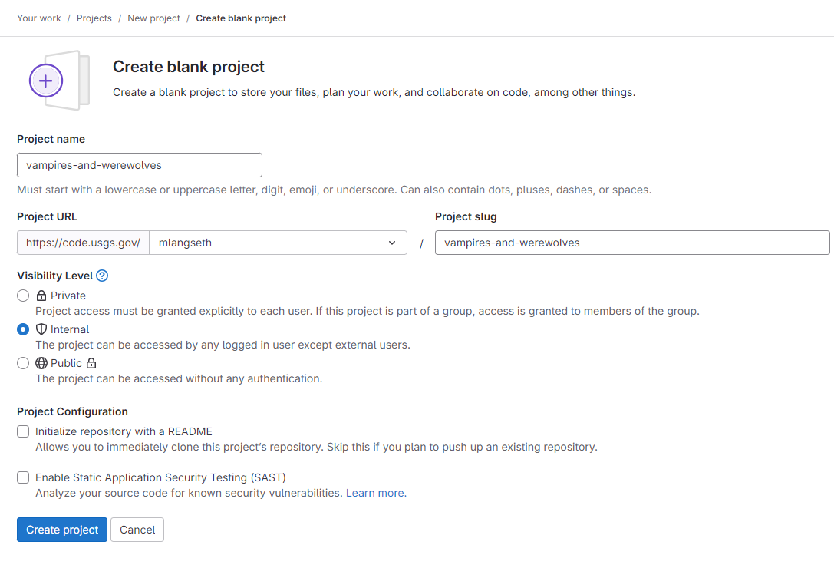The width and height of the screenshot is (834, 565).
Task: Click the lock icon after Public label
Action: pos(91,363)
